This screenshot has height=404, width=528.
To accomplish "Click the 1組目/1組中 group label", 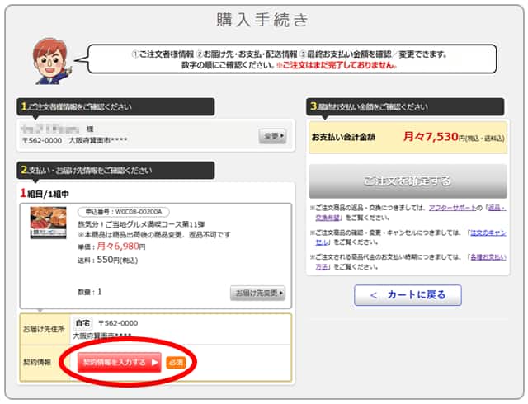I will coord(45,194).
